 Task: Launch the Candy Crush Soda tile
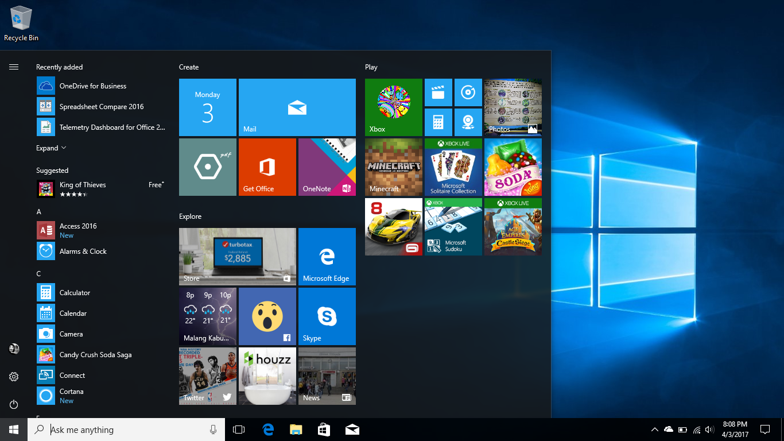(x=513, y=167)
